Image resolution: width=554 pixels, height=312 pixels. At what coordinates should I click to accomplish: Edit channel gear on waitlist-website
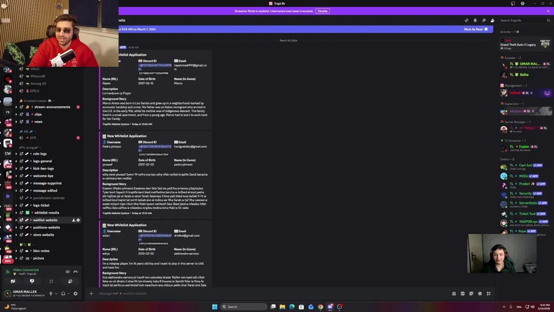click(78, 220)
